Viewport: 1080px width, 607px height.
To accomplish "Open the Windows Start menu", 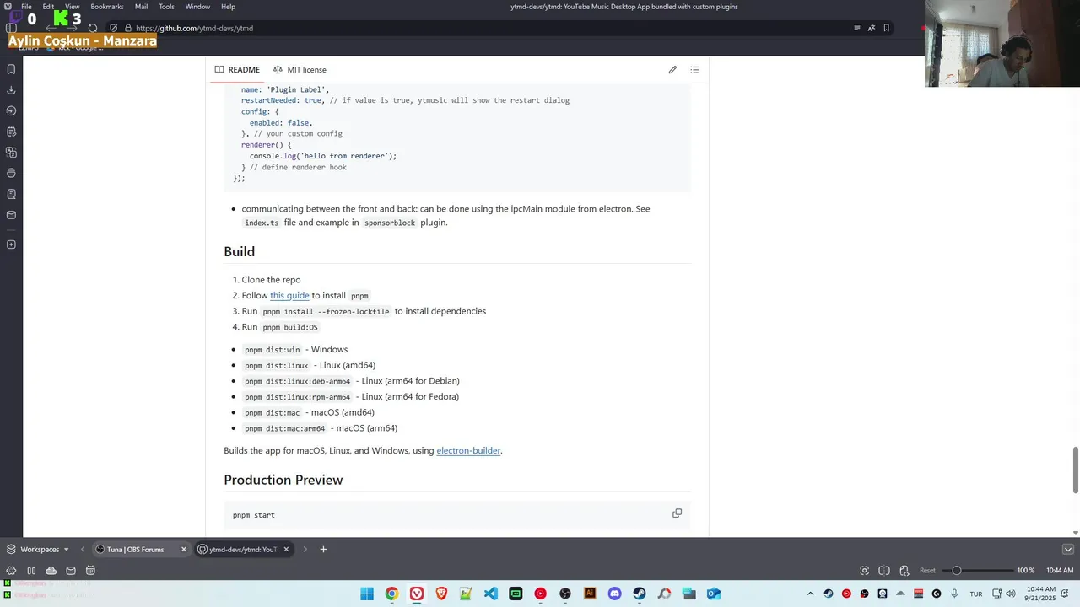I will pos(367,594).
